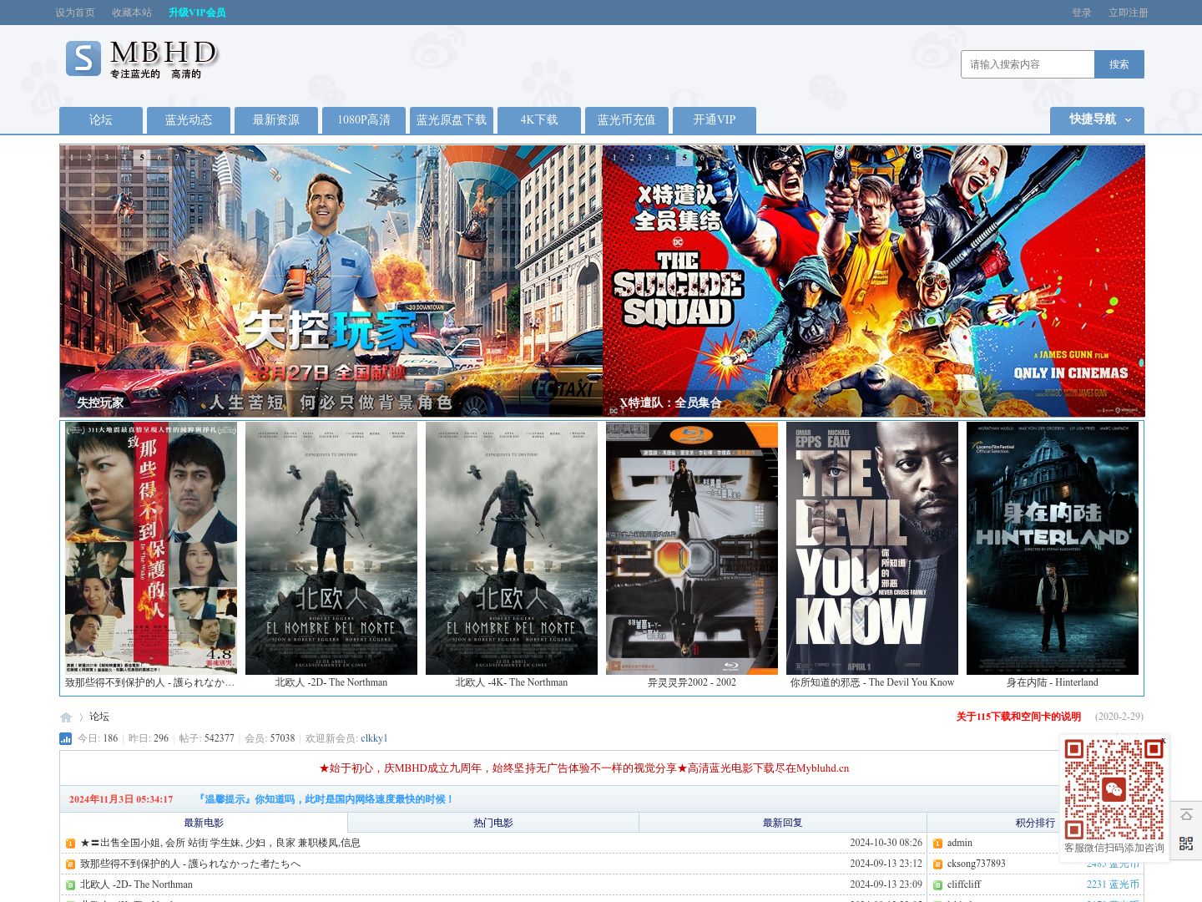Click the 立即注册 register link
Image resolution: width=1202 pixels, height=902 pixels.
pyautogui.click(x=1129, y=13)
